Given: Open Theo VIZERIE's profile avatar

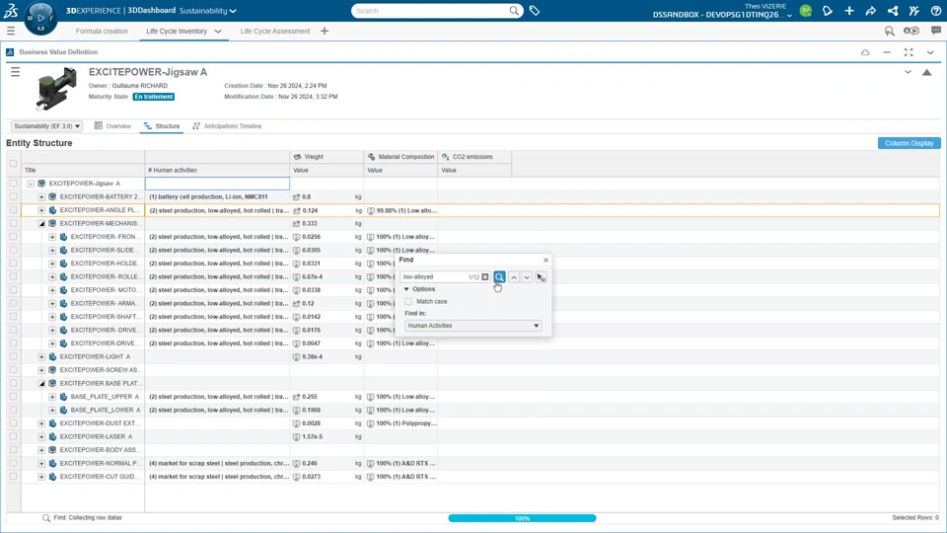Looking at the screenshot, I should (806, 10).
